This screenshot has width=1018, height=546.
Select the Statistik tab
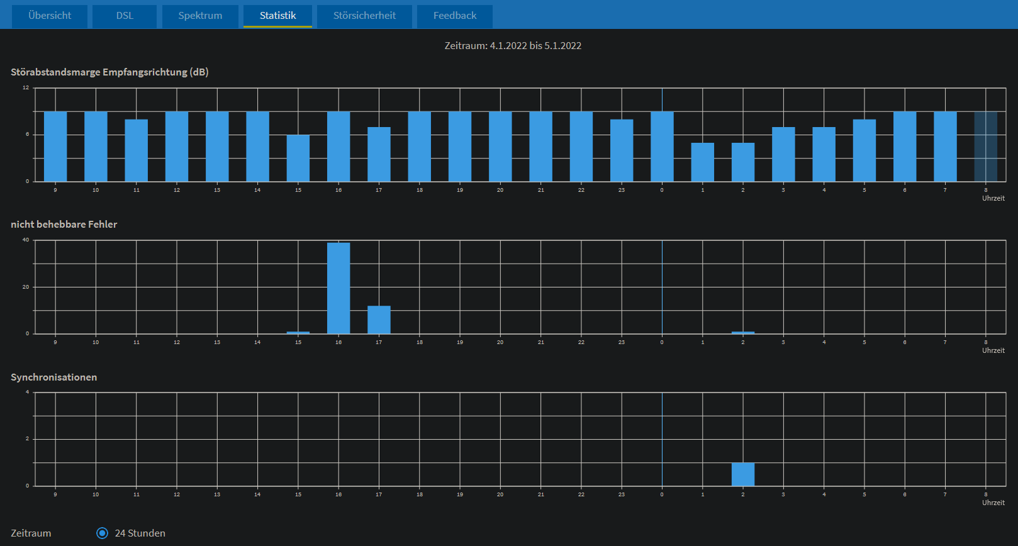277,16
